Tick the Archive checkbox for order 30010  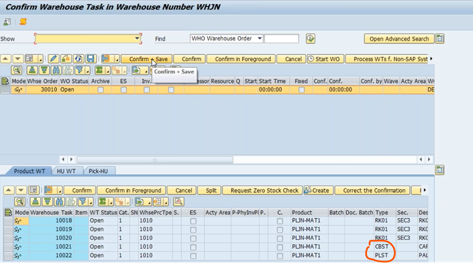(101, 89)
